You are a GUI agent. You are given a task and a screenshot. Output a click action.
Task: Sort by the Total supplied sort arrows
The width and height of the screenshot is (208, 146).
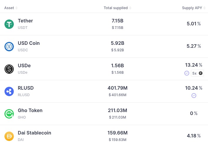click(130, 8)
